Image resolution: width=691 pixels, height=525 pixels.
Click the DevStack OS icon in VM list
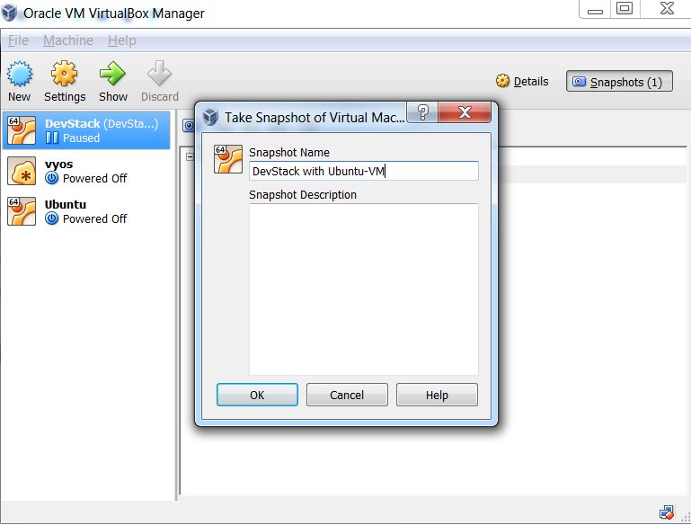coord(22,130)
